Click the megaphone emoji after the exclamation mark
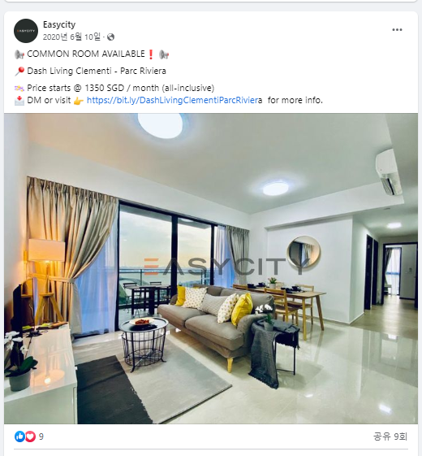Image resolution: width=422 pixels, height=456 pixels. pyautogui.click(x=164, y=54)
